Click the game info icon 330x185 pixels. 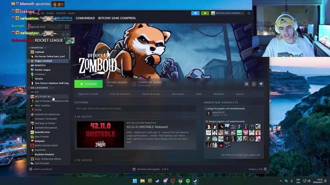pos(254,84)
